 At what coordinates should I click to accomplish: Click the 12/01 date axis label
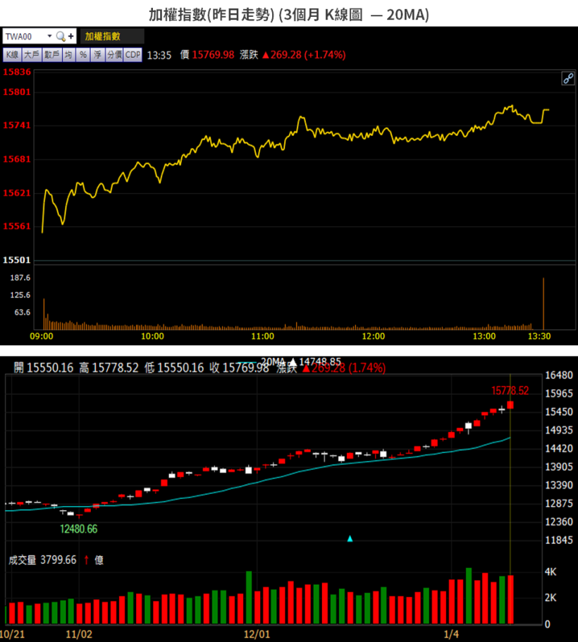[257, 634]
